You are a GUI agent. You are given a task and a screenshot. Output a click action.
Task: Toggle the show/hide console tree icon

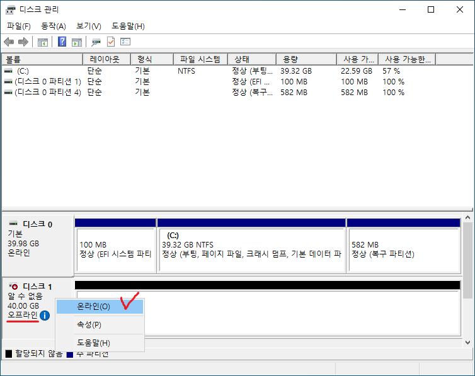click(x=43, y=42)
